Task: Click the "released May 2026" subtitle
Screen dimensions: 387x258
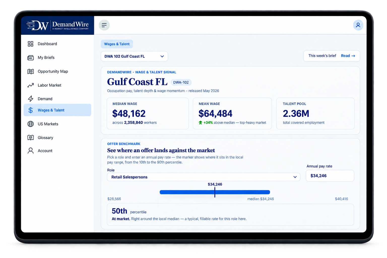Action: pyautogui.click(x=204, y=91)
